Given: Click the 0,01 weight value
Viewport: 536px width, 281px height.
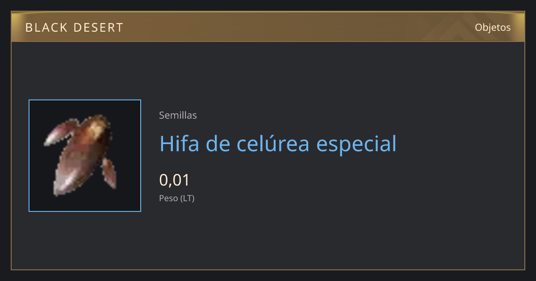Looking at the screenshot, I should pos(175,180).
